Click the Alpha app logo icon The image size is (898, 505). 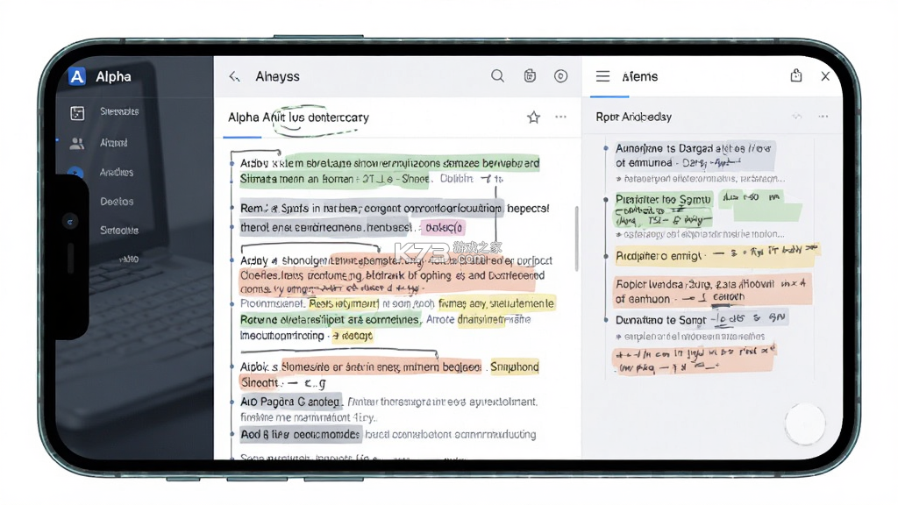coord(77,76)
